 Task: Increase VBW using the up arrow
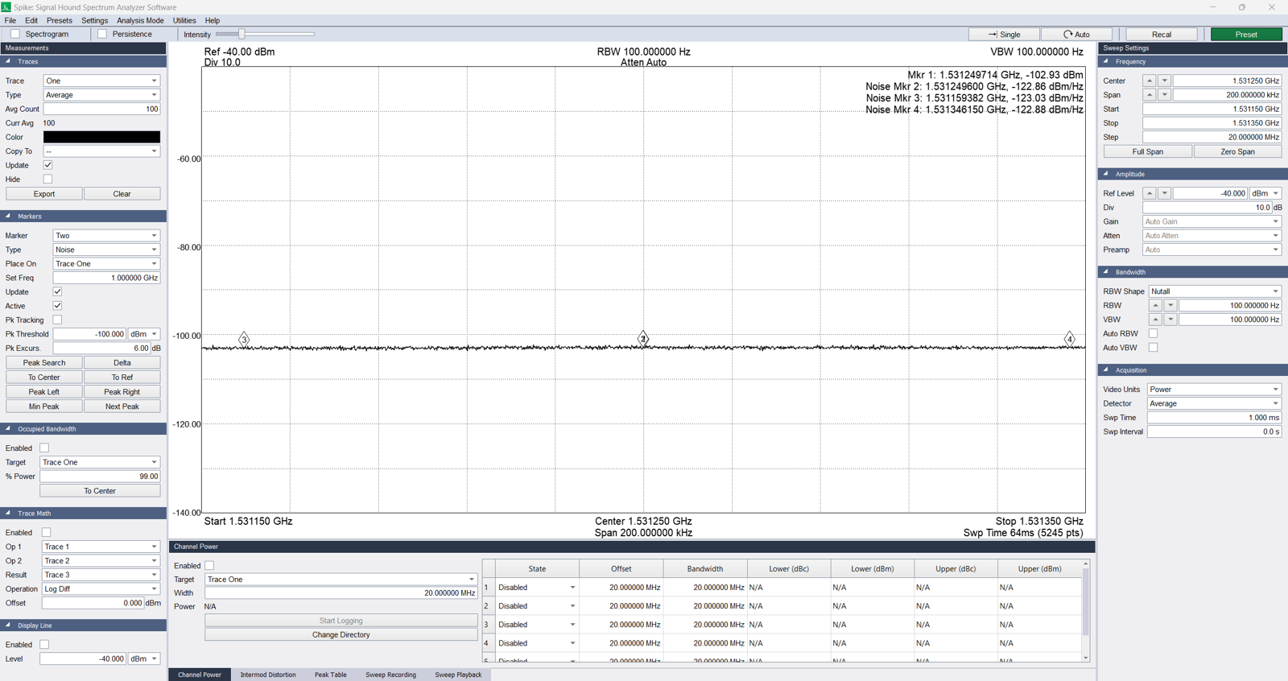click(x=1155, y=320)
